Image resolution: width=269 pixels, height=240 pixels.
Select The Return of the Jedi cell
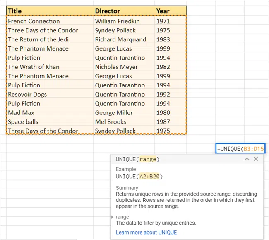(50, 39)
